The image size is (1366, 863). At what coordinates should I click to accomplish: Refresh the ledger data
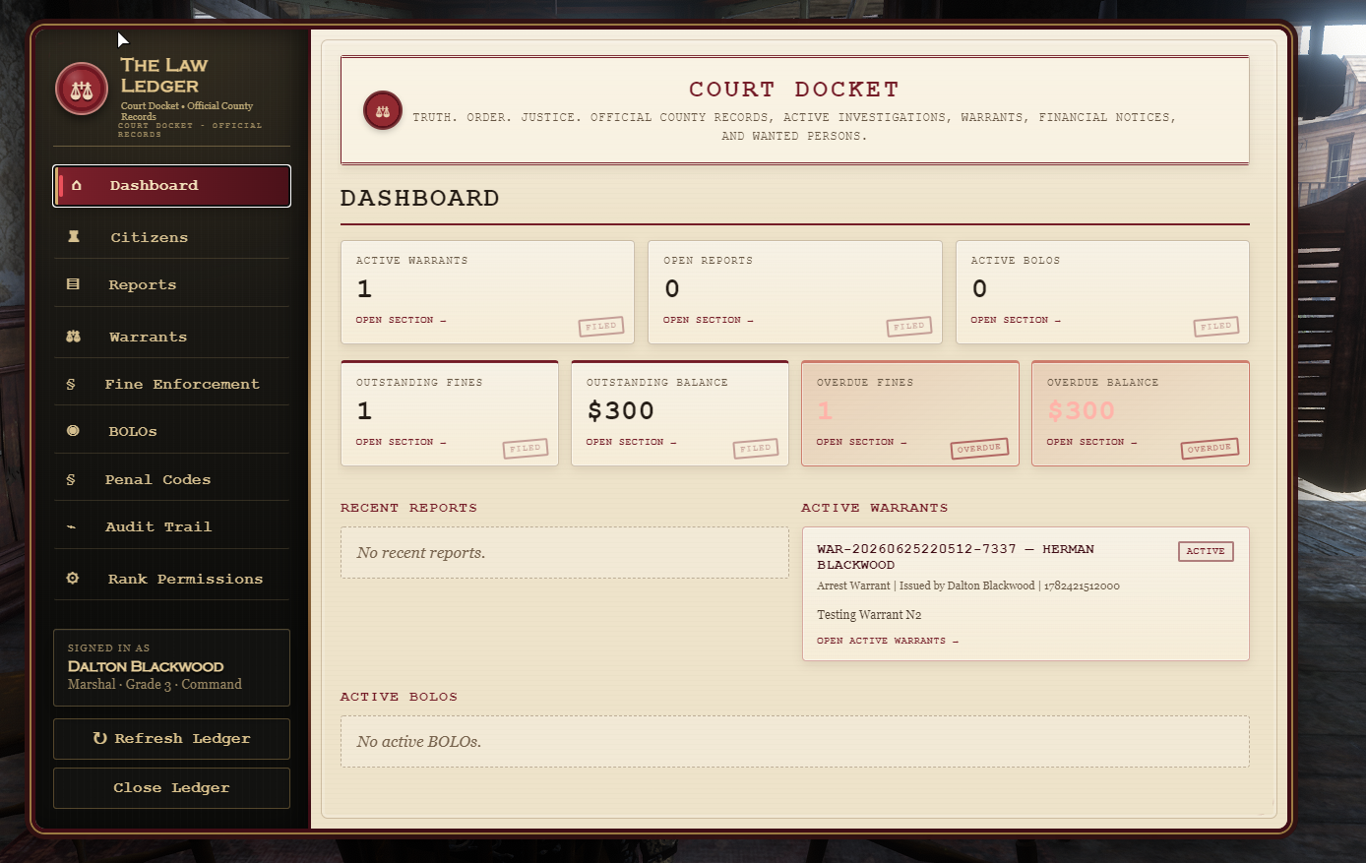(171, 738)
